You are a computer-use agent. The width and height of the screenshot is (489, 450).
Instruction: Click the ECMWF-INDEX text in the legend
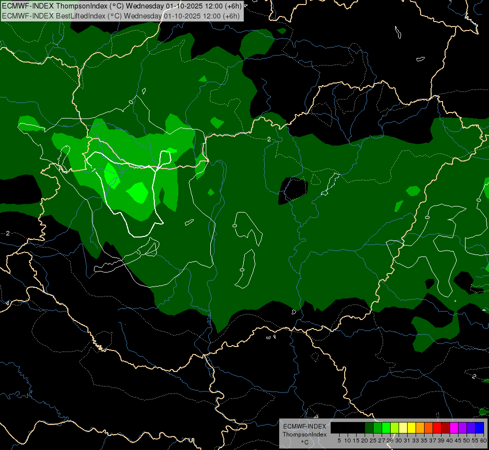point(305,426)
